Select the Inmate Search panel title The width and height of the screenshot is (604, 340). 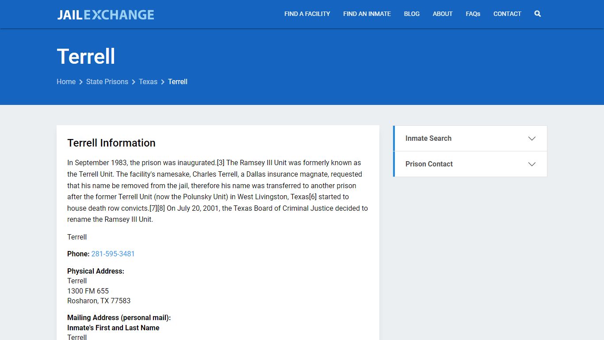[x=428, y=138]
